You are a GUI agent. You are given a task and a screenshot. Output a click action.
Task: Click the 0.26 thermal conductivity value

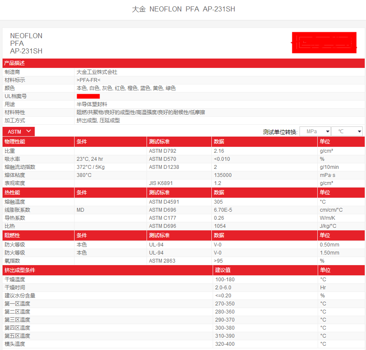pos(219,218)
